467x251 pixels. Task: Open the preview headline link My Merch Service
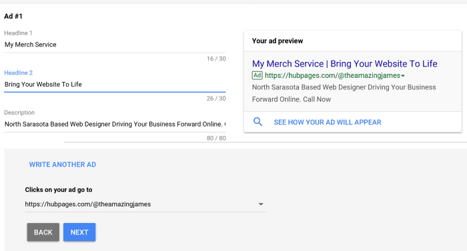(x=345, y=64)
